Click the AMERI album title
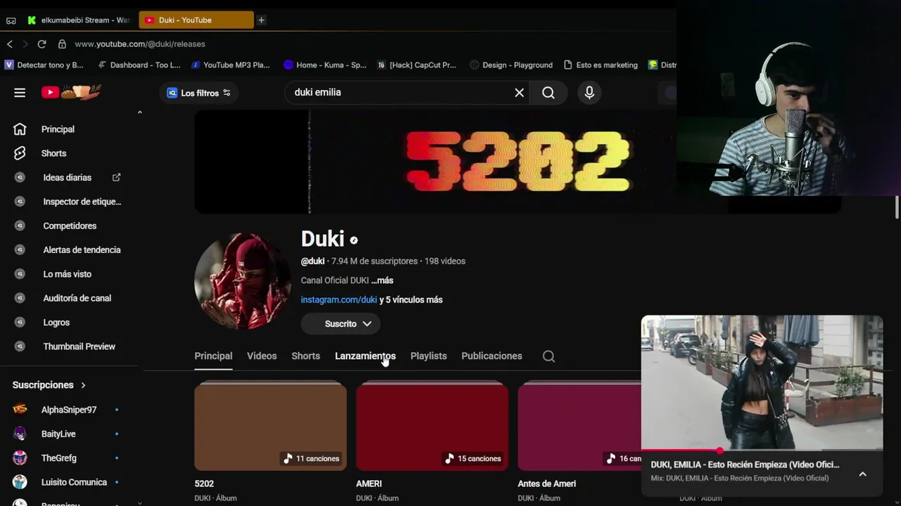Screen dimensions: 901x506 pyautogui.click(x=369, y=484)
